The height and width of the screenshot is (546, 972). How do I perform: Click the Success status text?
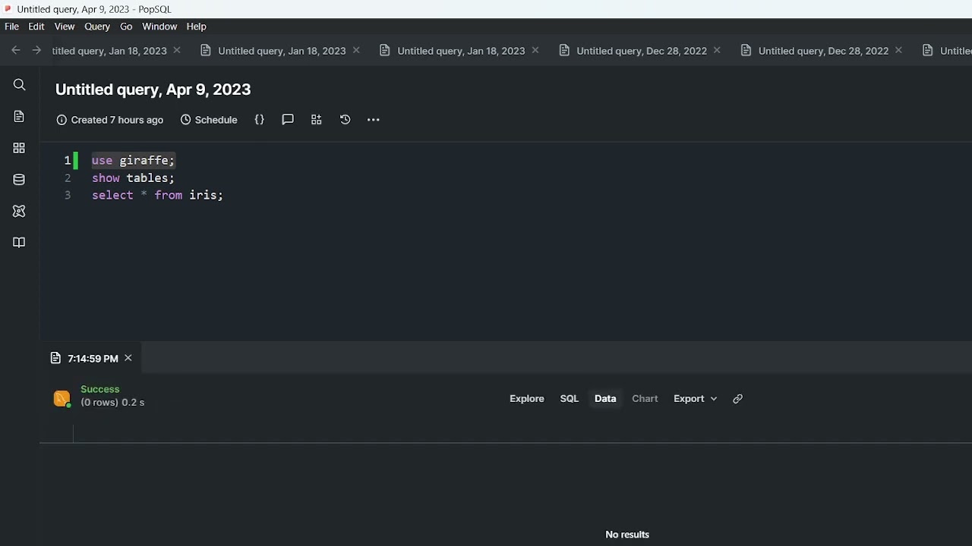coord(100,389)
